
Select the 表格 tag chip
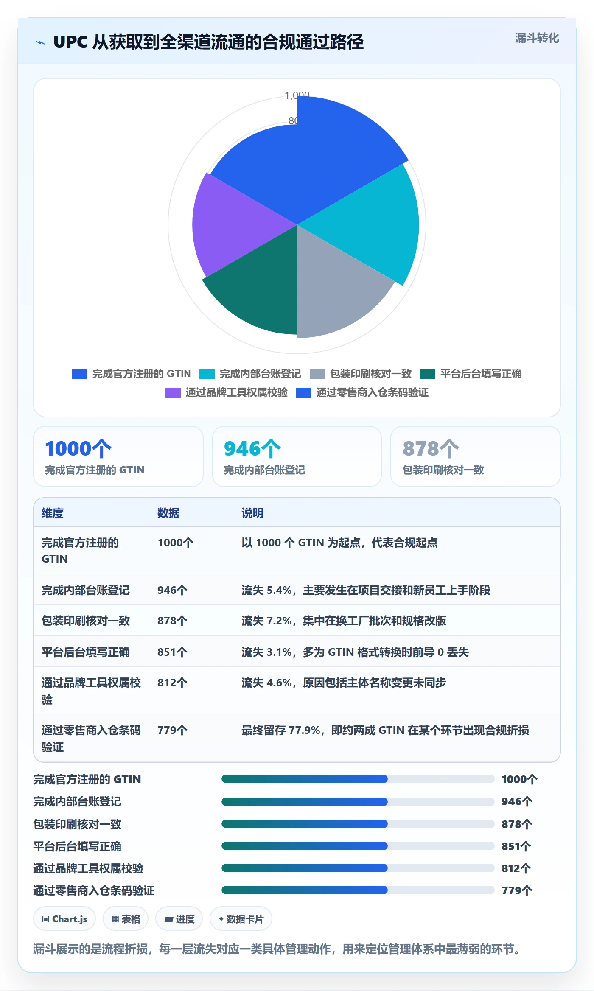pyautogui.click(x=126, y=919)
